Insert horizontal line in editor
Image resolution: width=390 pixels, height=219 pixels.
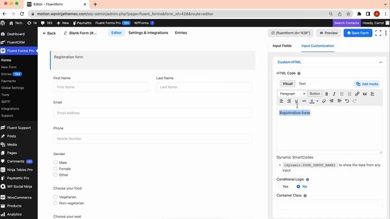pyautogui.click(x=304, y=101)
